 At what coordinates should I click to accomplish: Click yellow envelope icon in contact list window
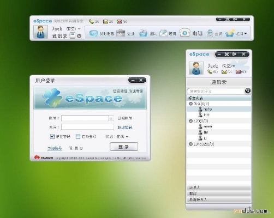[224, 72]
